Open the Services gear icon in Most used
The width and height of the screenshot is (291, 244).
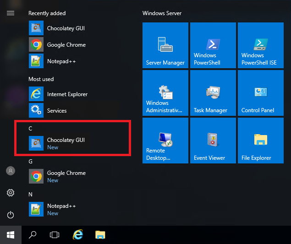[x=36, y=110]
